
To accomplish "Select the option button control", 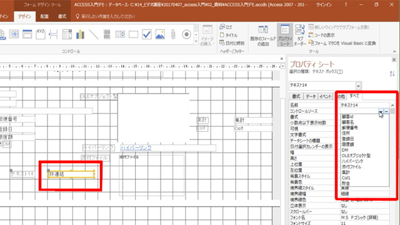I will tap(186, 34).
